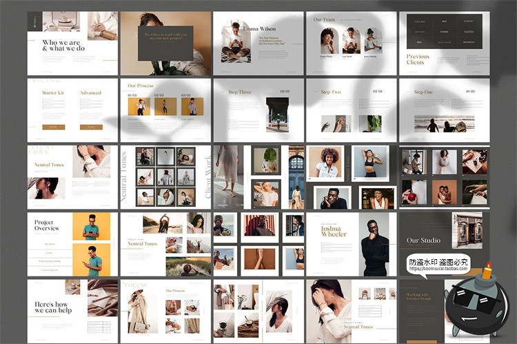Select the Our Team slide
The height and width of the screenshot is (344, 517).
(351, 43)
